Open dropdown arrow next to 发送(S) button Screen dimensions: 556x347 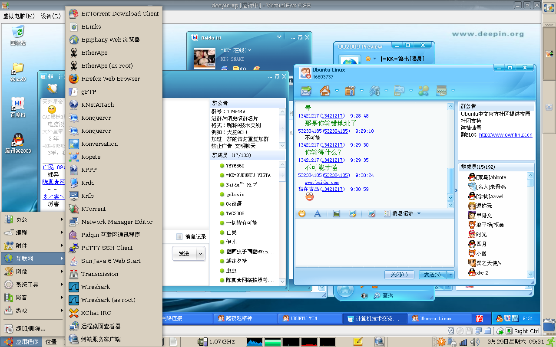click(450, 275)
